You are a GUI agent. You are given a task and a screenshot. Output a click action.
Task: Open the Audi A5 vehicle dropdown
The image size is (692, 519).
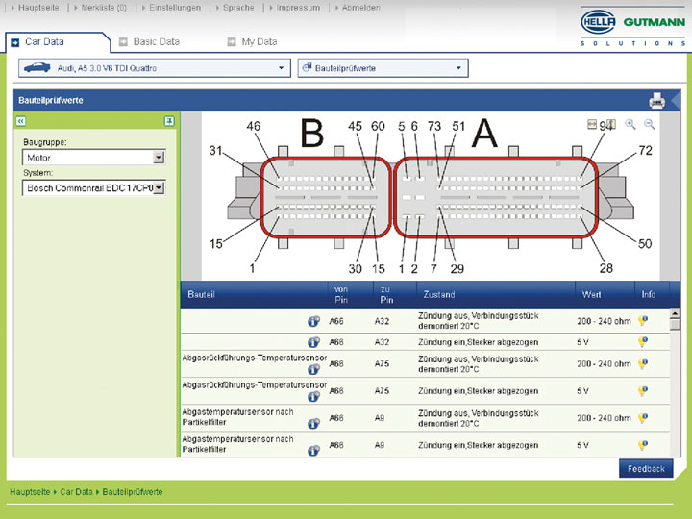click(x=282, y=68)
